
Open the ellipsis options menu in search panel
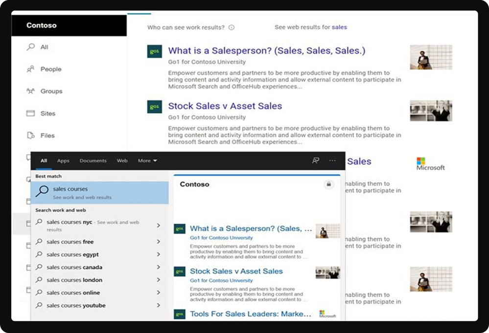(x=332, y=161)
